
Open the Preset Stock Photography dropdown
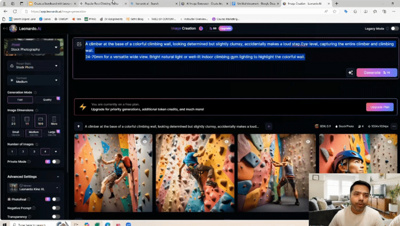[34, 47]
